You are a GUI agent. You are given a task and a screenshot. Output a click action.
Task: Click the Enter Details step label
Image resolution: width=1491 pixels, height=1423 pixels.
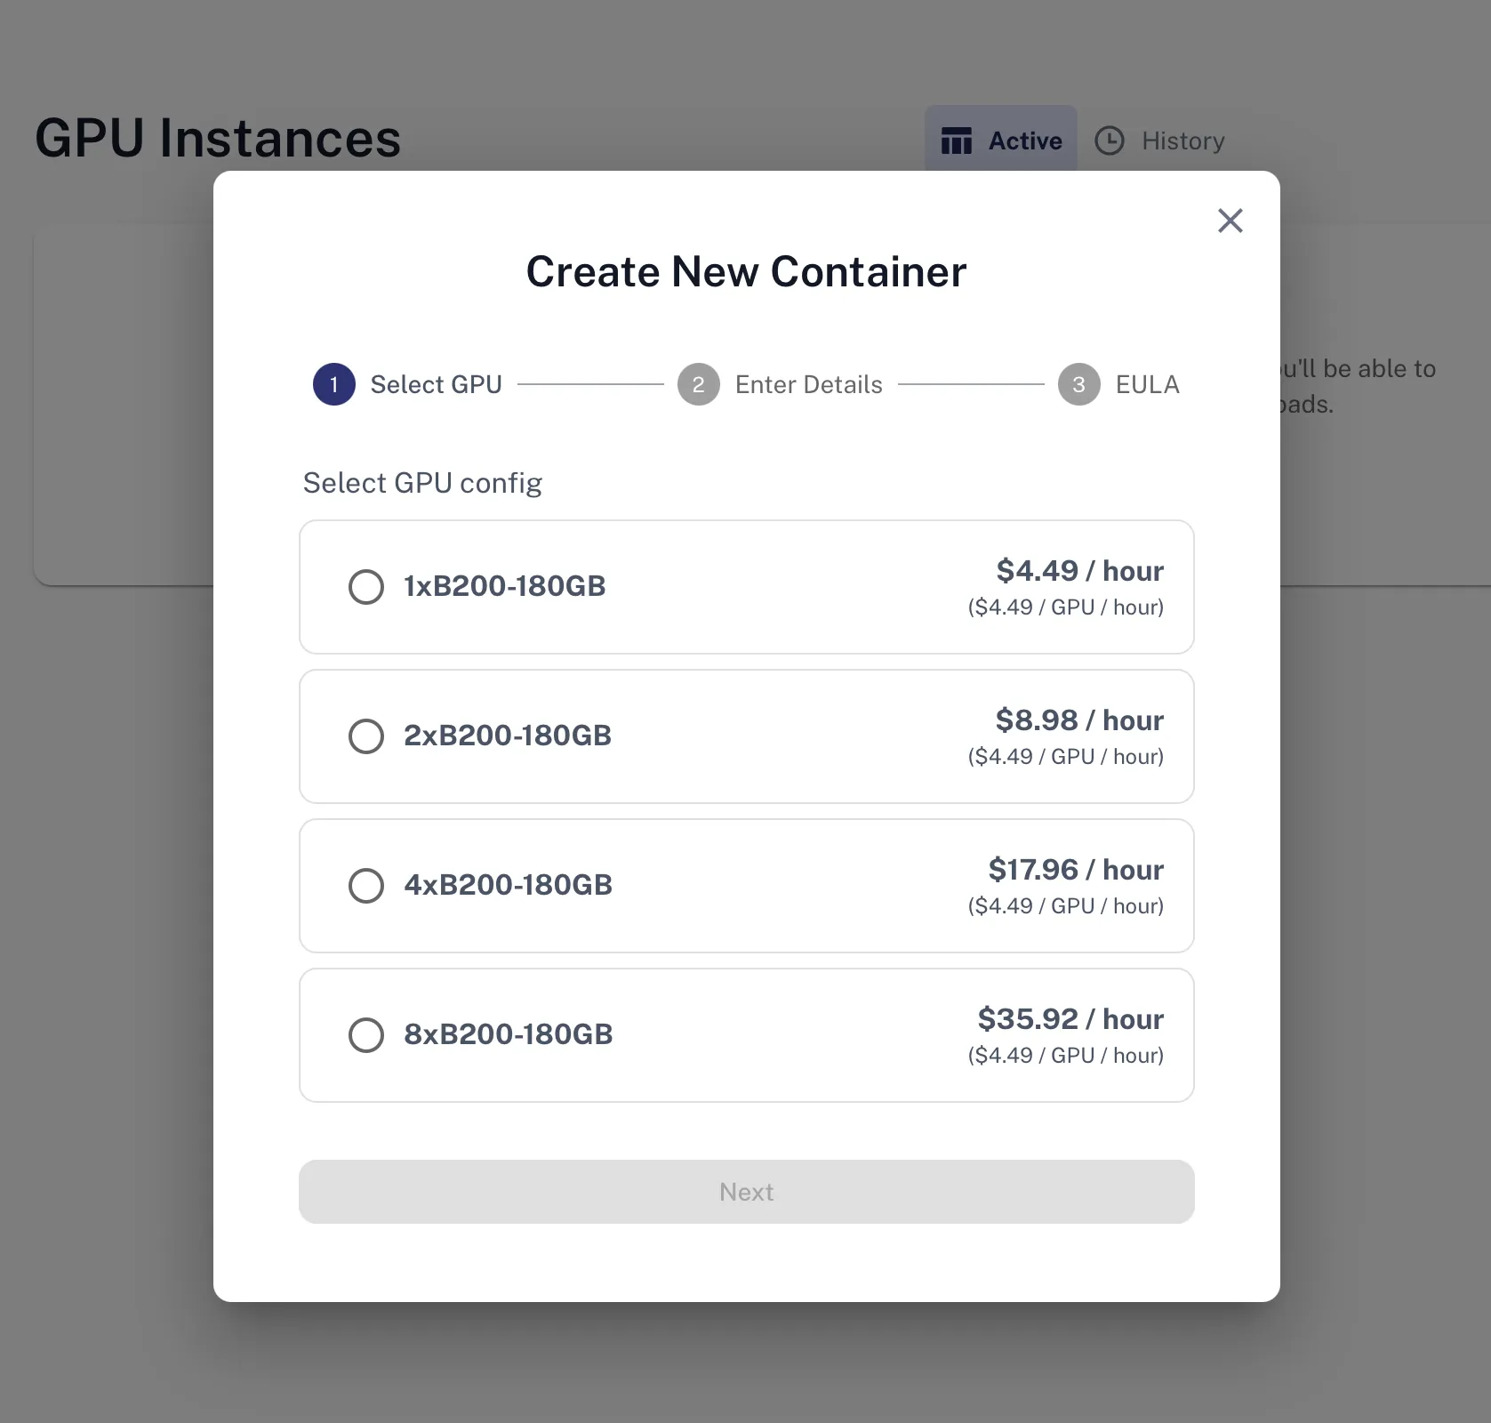[x=809, y=384]
